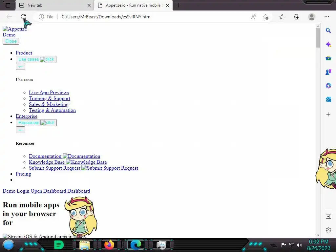Viewport: 336px width, 252px height.
Task: Click the vertical scrollbar thumb
Action: click(x=318, y=38)
